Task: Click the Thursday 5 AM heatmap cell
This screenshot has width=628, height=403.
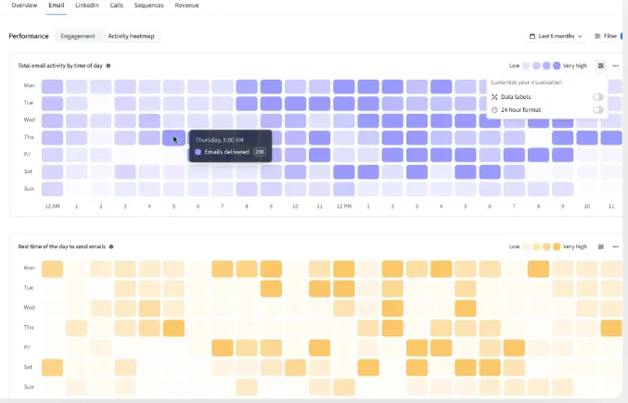Action: point(173,138)
